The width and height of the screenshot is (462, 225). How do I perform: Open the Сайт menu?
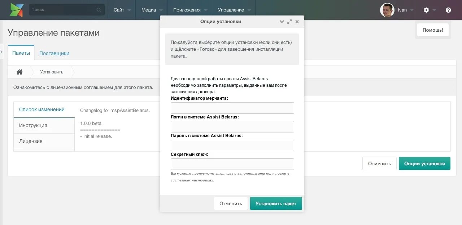[122, 10]
